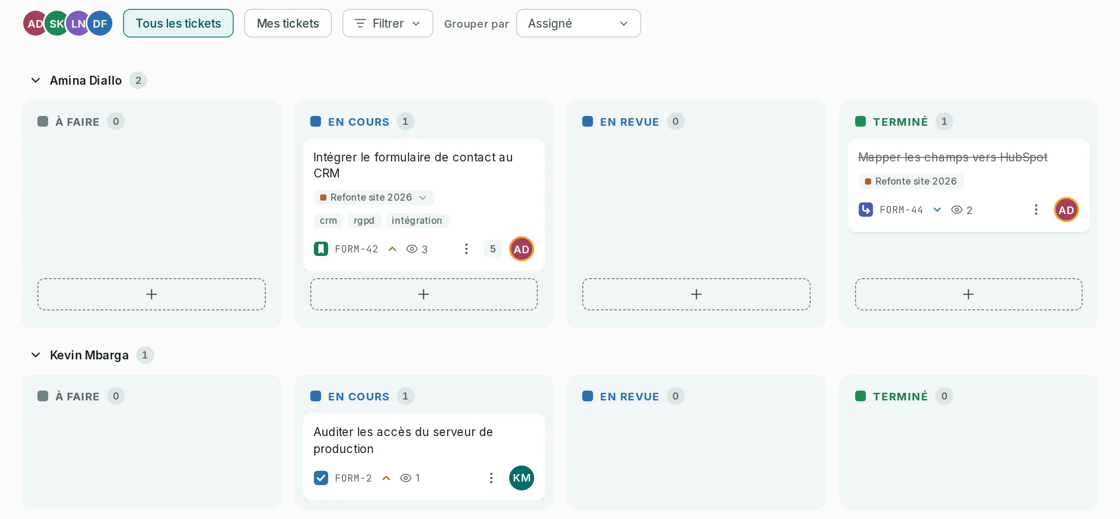Click the subtask icon beside FORM-44
The image size is (1120, 519).
click(x=866, y=210)
